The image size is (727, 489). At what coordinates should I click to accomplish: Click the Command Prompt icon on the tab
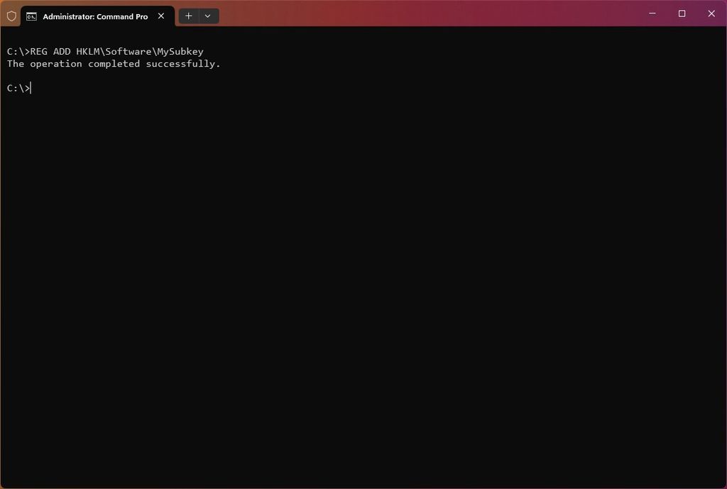click(31, 16)
